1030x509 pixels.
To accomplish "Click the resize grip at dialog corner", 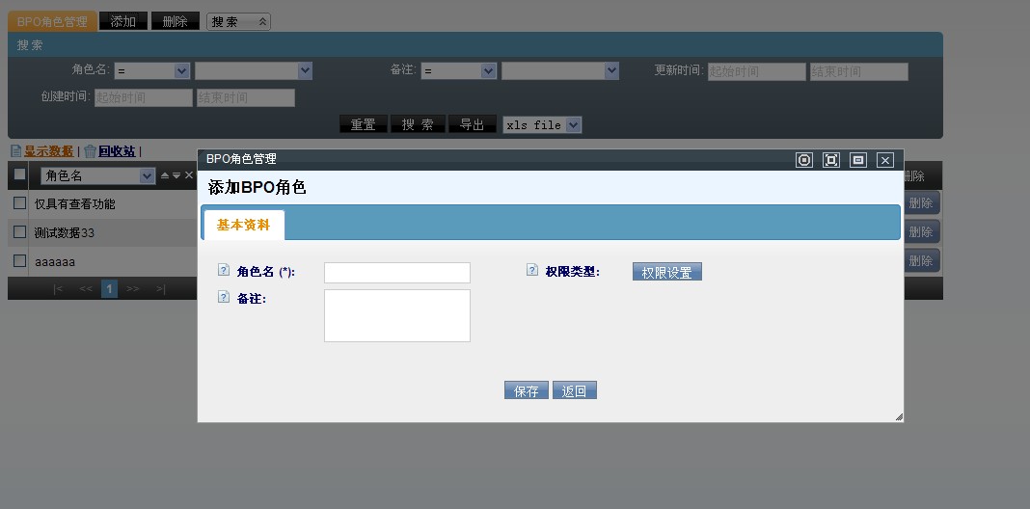I will [x=898, y=416].
